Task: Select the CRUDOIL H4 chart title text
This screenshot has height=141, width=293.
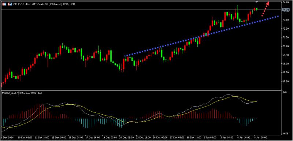Action: (44, 4)
